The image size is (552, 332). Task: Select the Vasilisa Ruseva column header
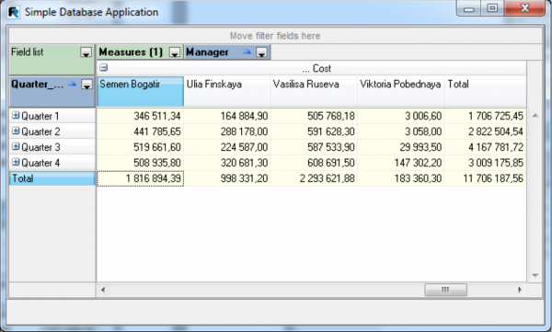pos(314,91)
